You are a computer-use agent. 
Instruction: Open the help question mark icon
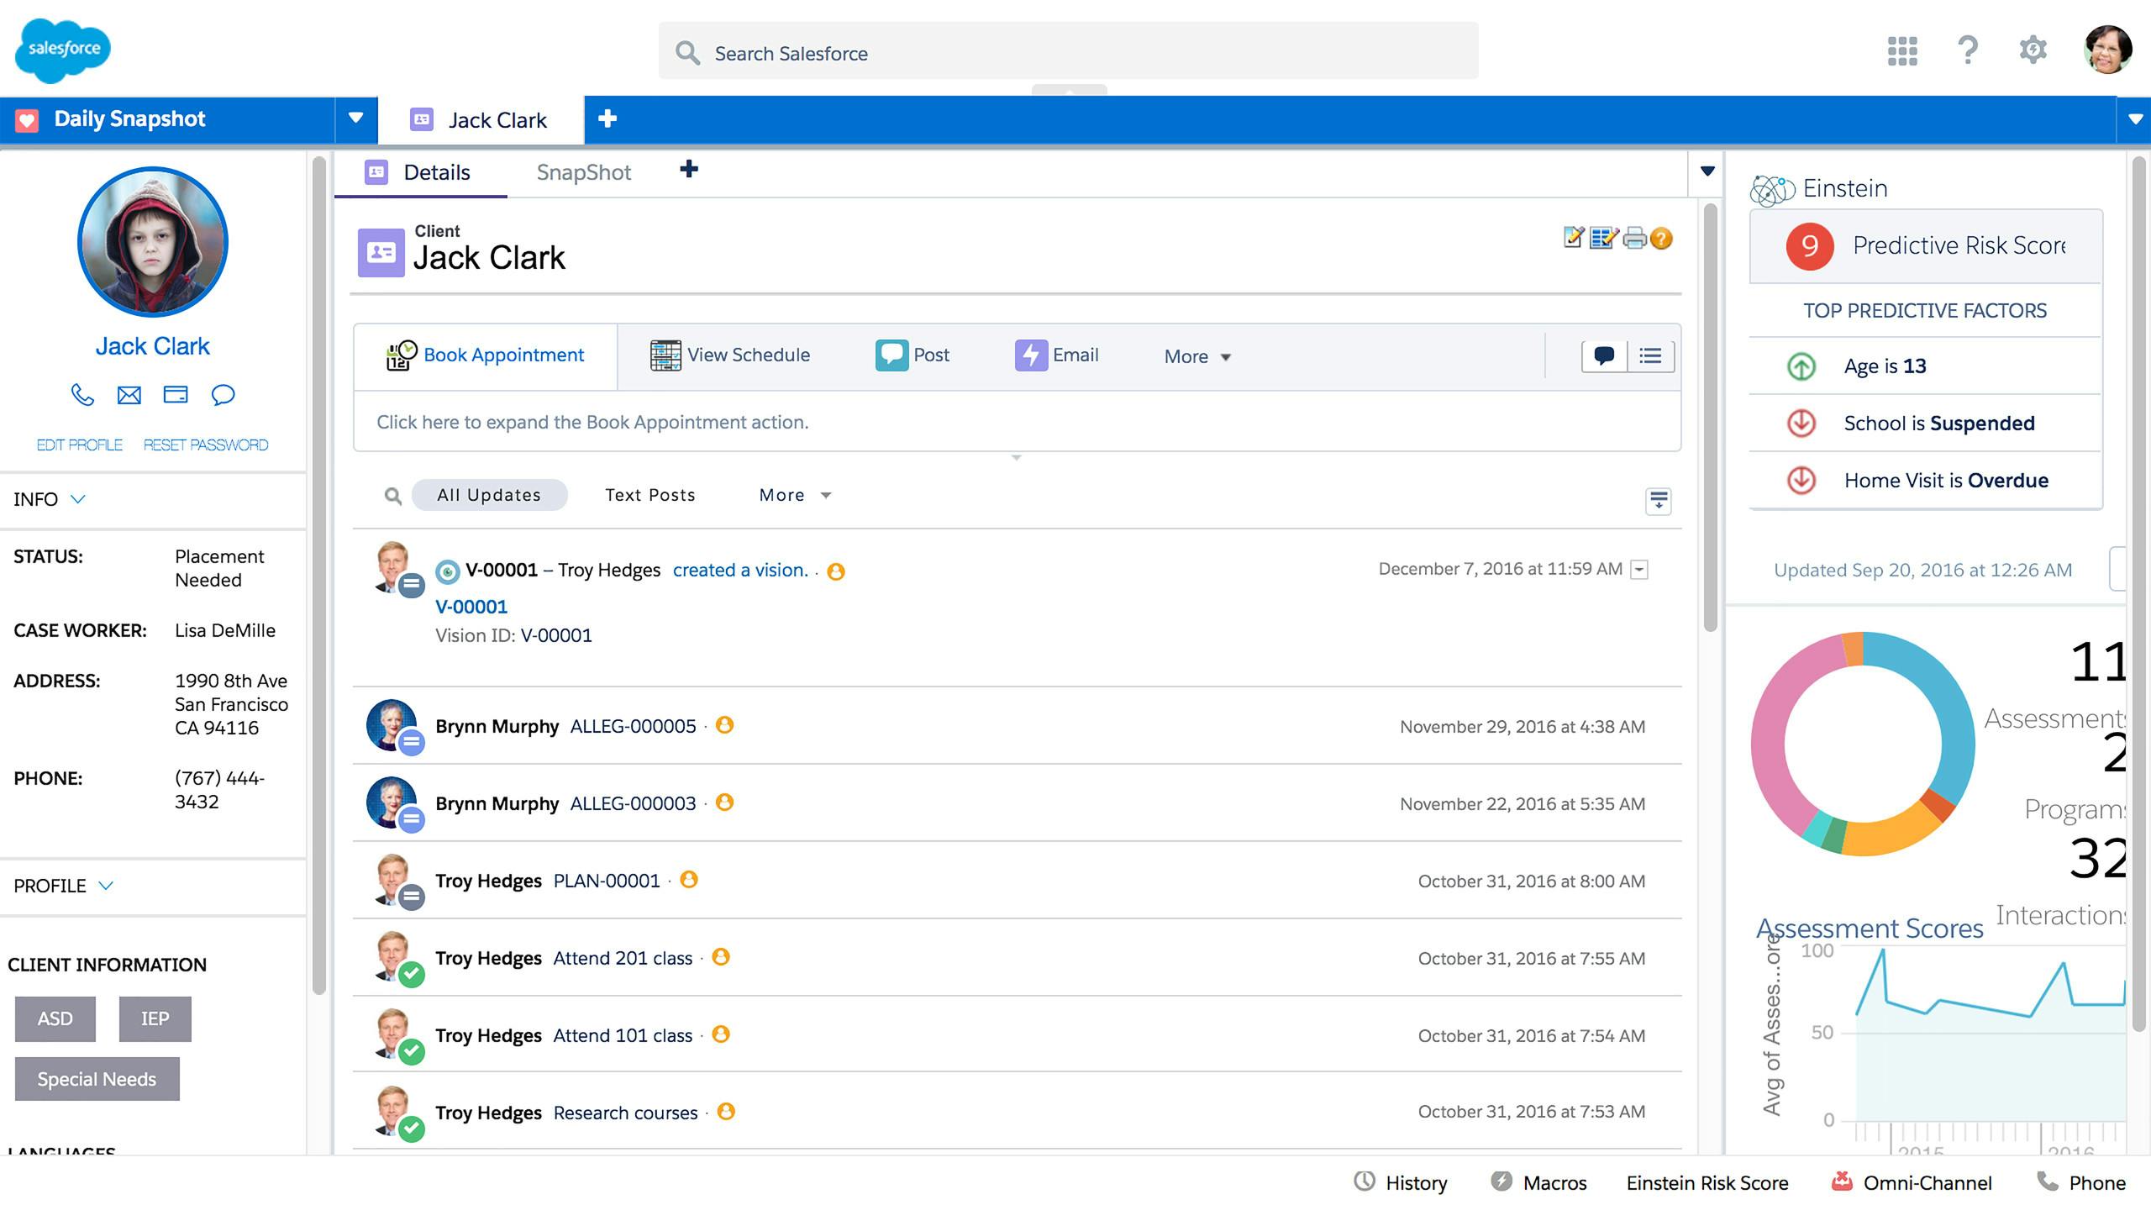(x=1968, y=50)
